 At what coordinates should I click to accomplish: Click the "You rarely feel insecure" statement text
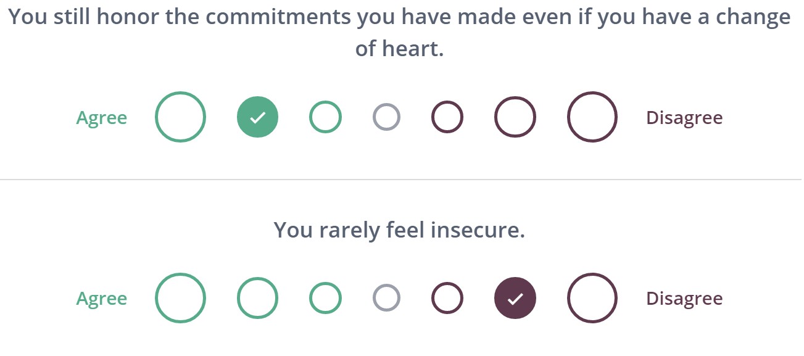pyautogui.click(x=399, y=230)
